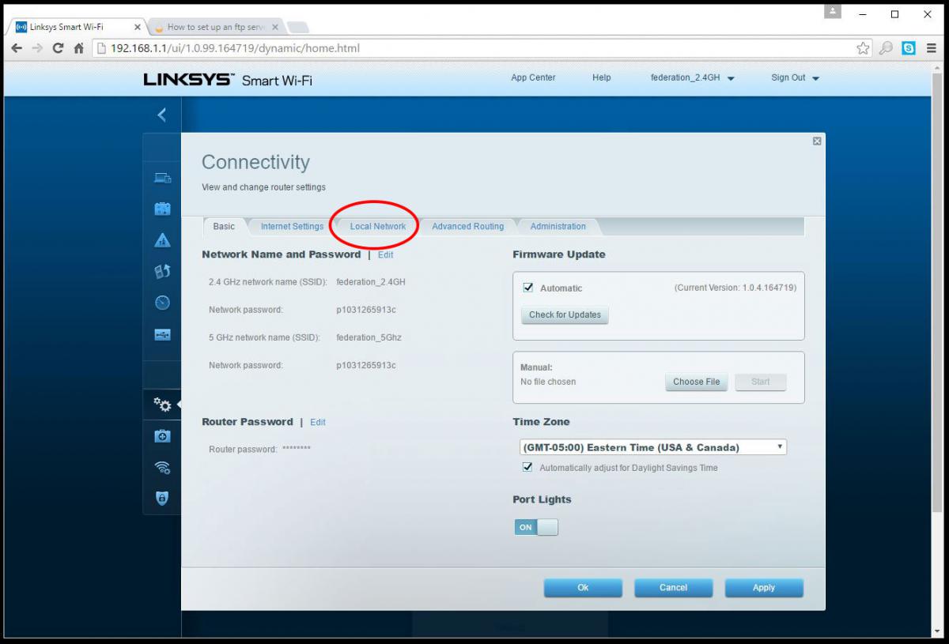Click Check for Updates button
949x644 pixels.
565,314
